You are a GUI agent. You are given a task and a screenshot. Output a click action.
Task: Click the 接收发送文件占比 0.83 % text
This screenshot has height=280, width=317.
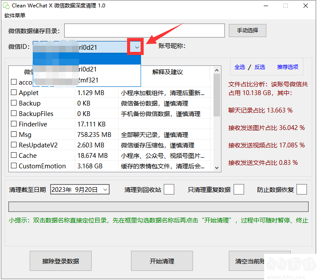click(x=263, y=163)
